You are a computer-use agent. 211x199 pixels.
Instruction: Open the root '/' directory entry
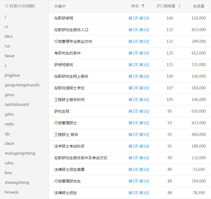(6, 17)
